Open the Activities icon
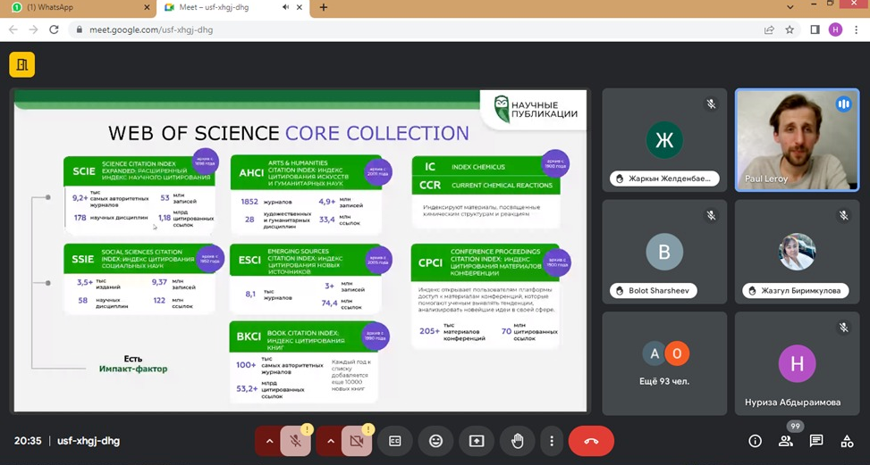 coord(847,441)
